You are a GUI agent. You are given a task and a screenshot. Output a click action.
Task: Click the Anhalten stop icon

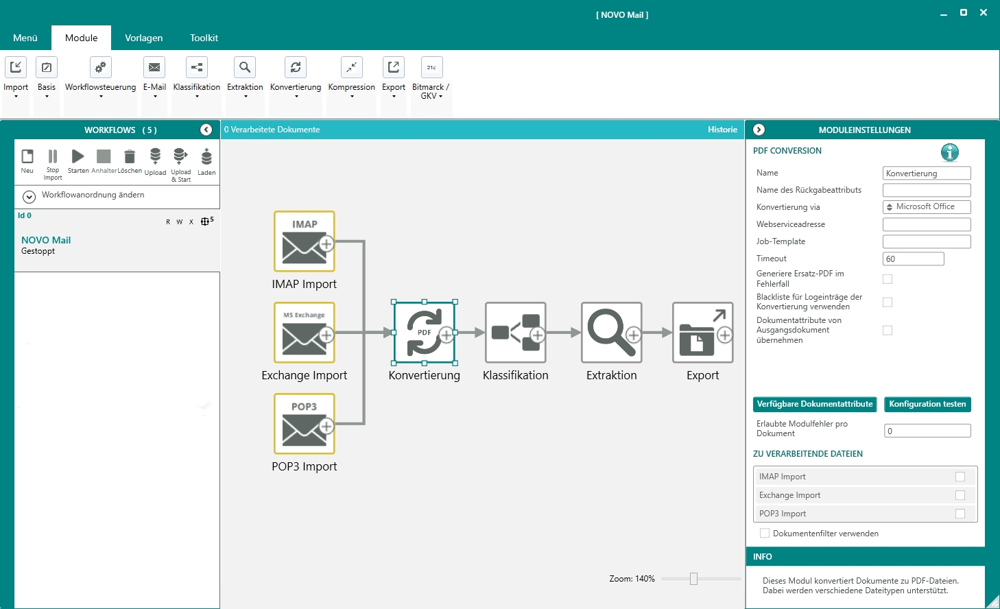click(104, 157)
